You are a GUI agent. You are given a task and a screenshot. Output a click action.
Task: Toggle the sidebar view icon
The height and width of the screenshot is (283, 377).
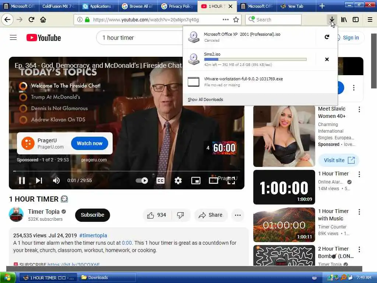(x=356, y=20)
